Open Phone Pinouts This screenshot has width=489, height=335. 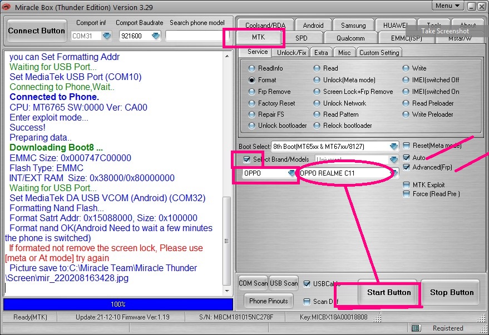[268, 301]
